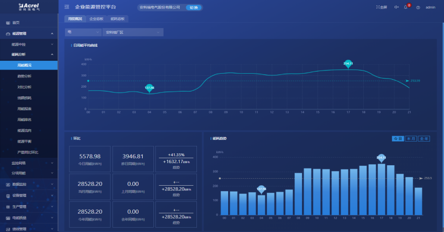Open the 安科瑞厂区 area dropdown

pos(132,32)
